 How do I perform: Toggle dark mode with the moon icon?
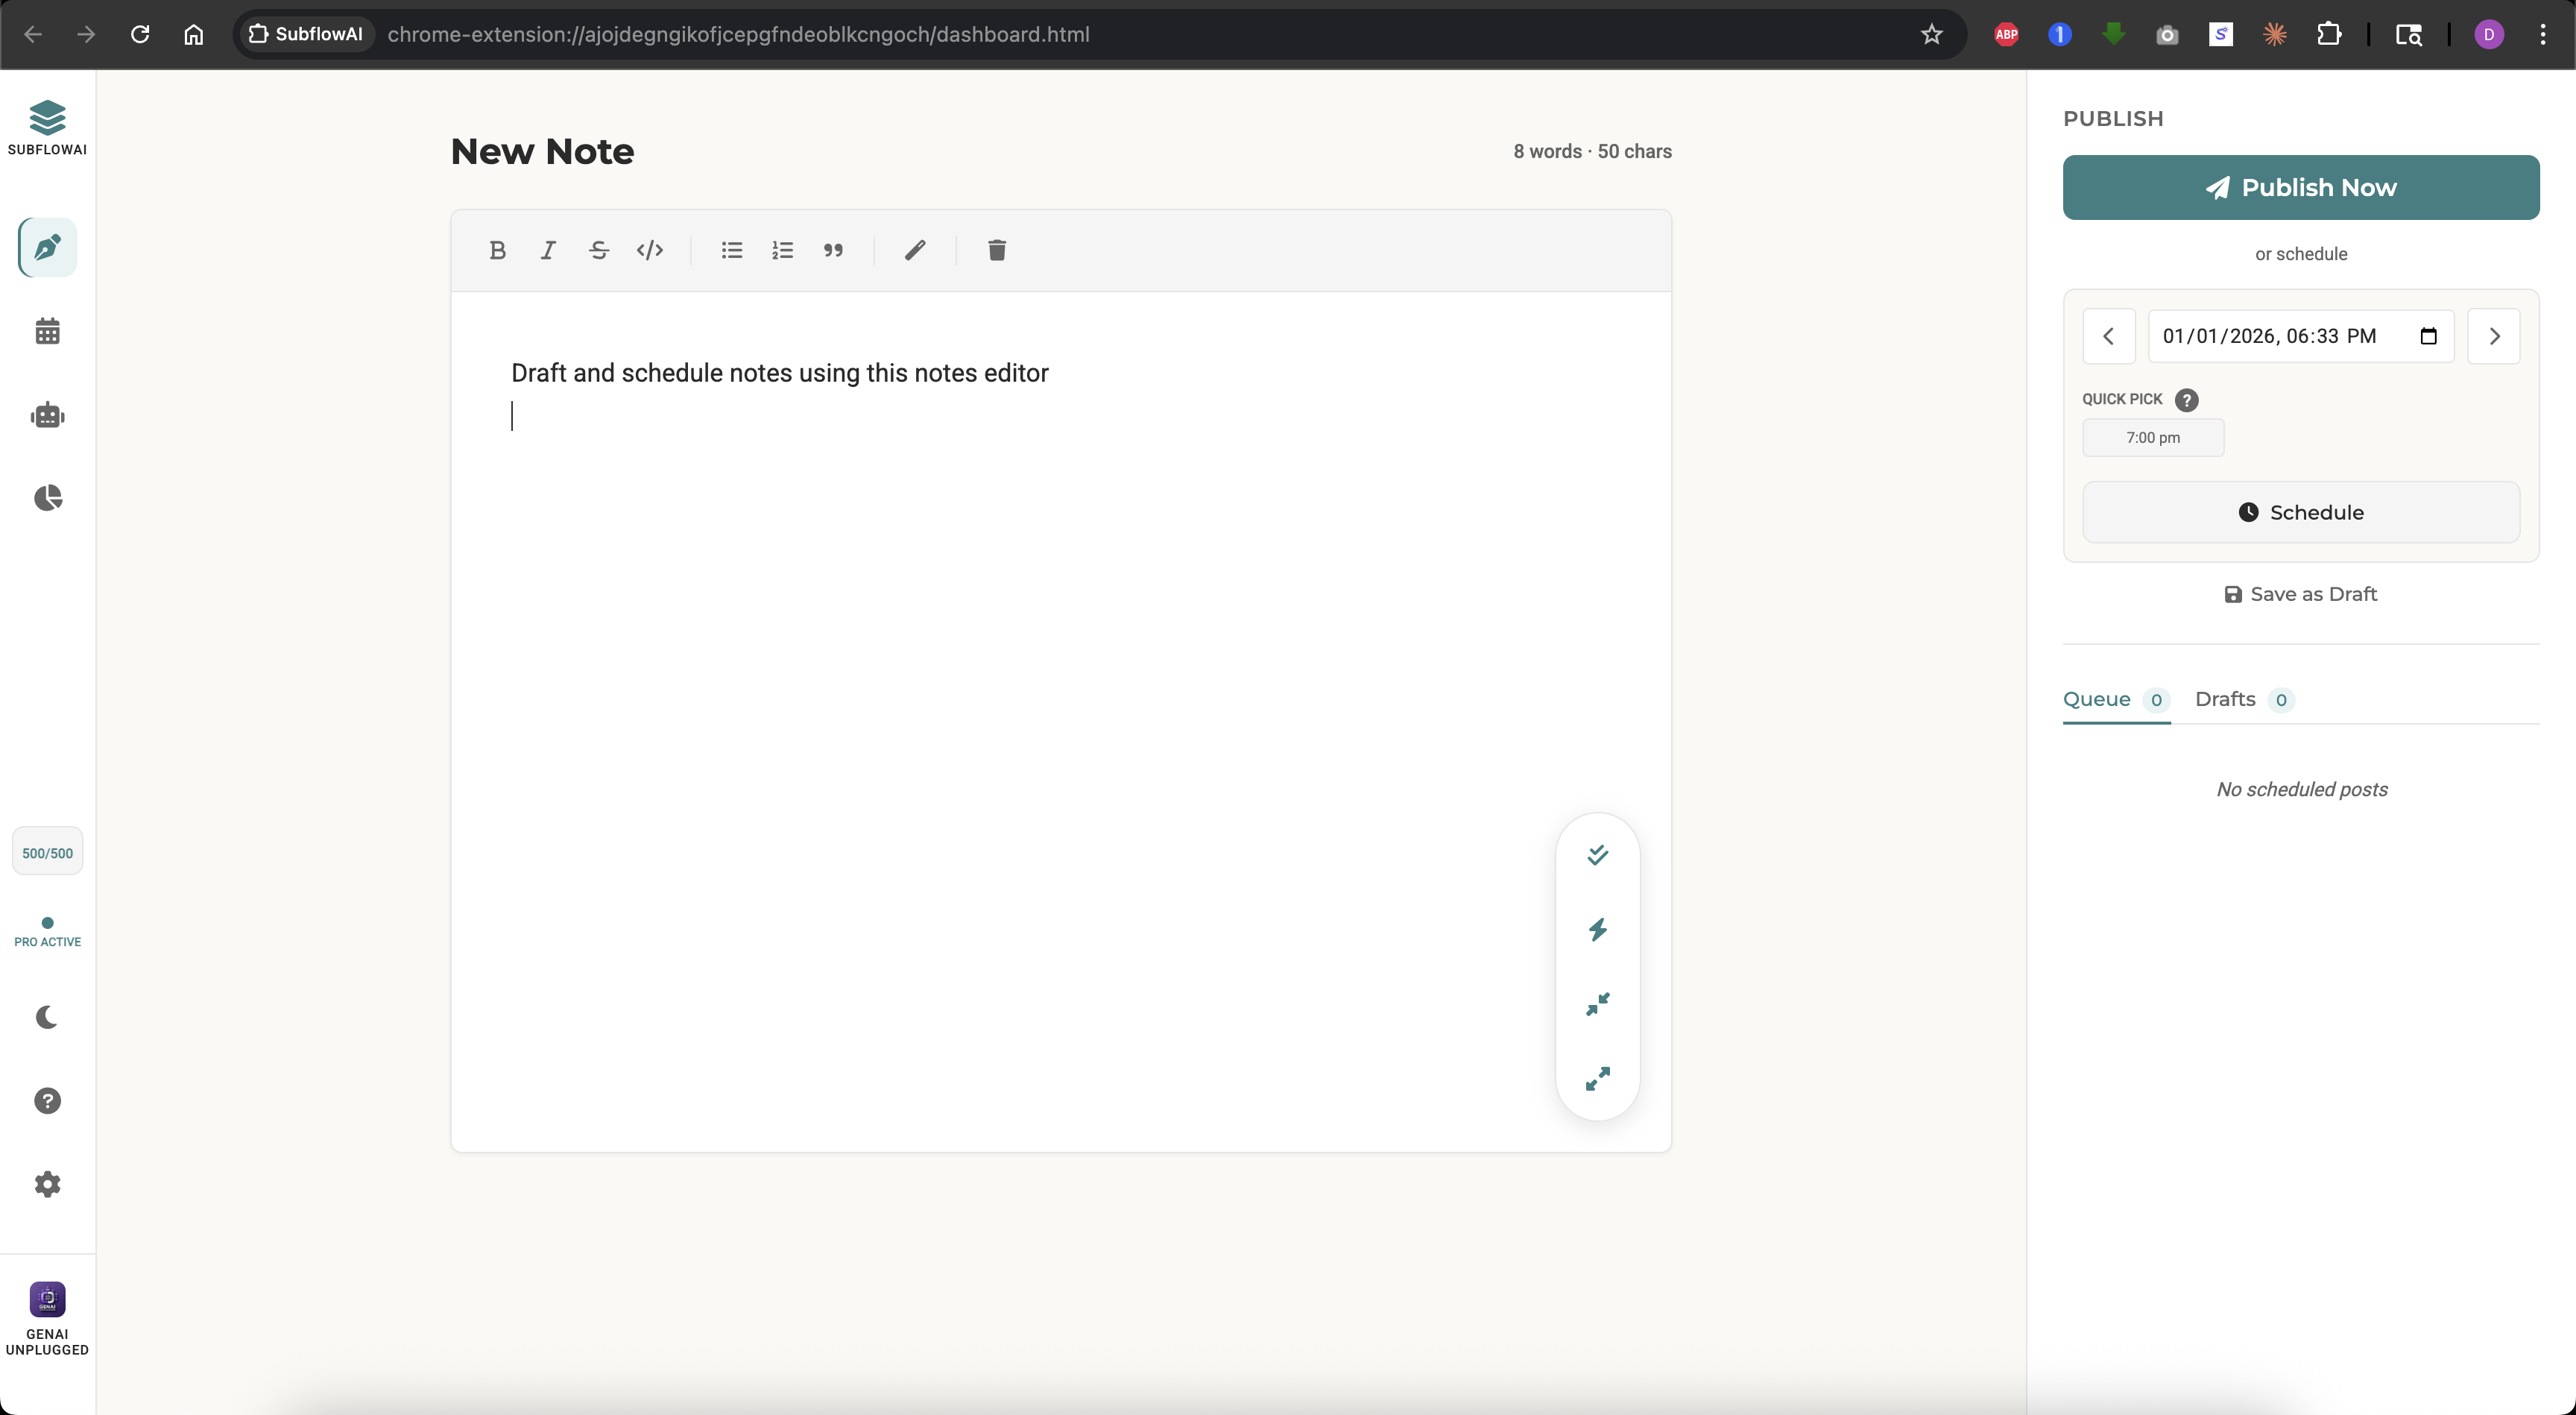click(x=46, y=1017)
